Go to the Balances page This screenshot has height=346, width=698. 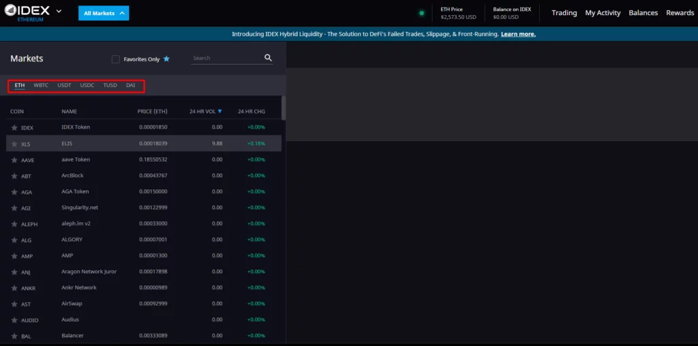coord(643,13)
